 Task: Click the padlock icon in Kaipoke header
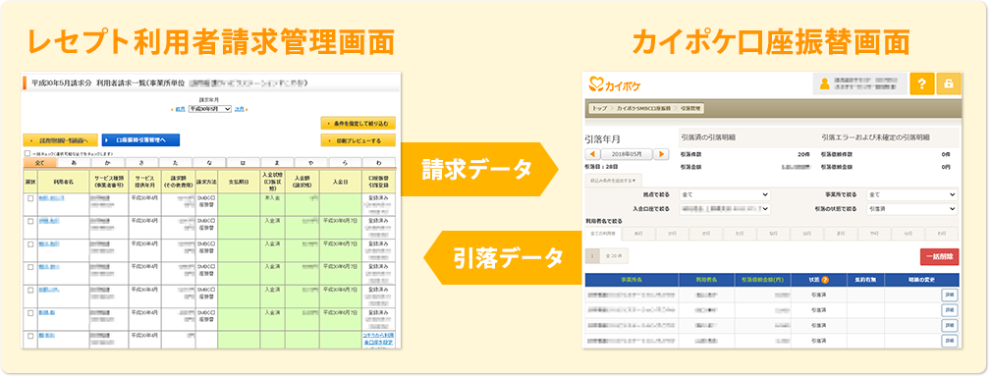[x=949, y=84]
